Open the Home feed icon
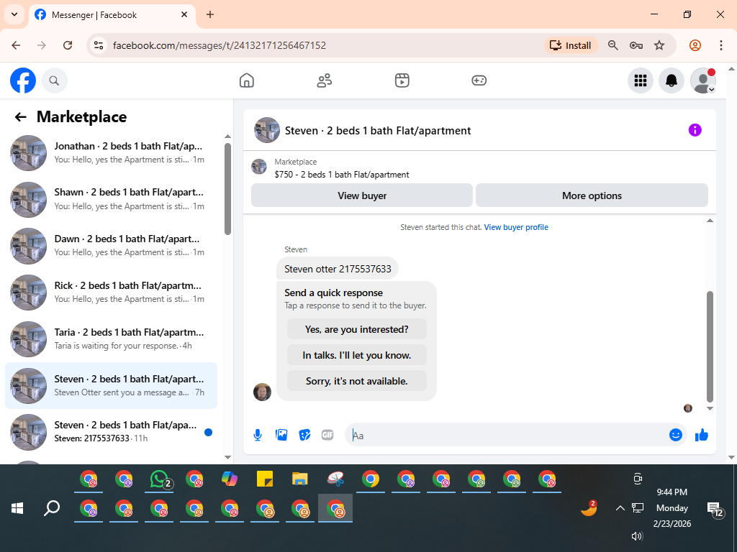 (x=247, y=80)
